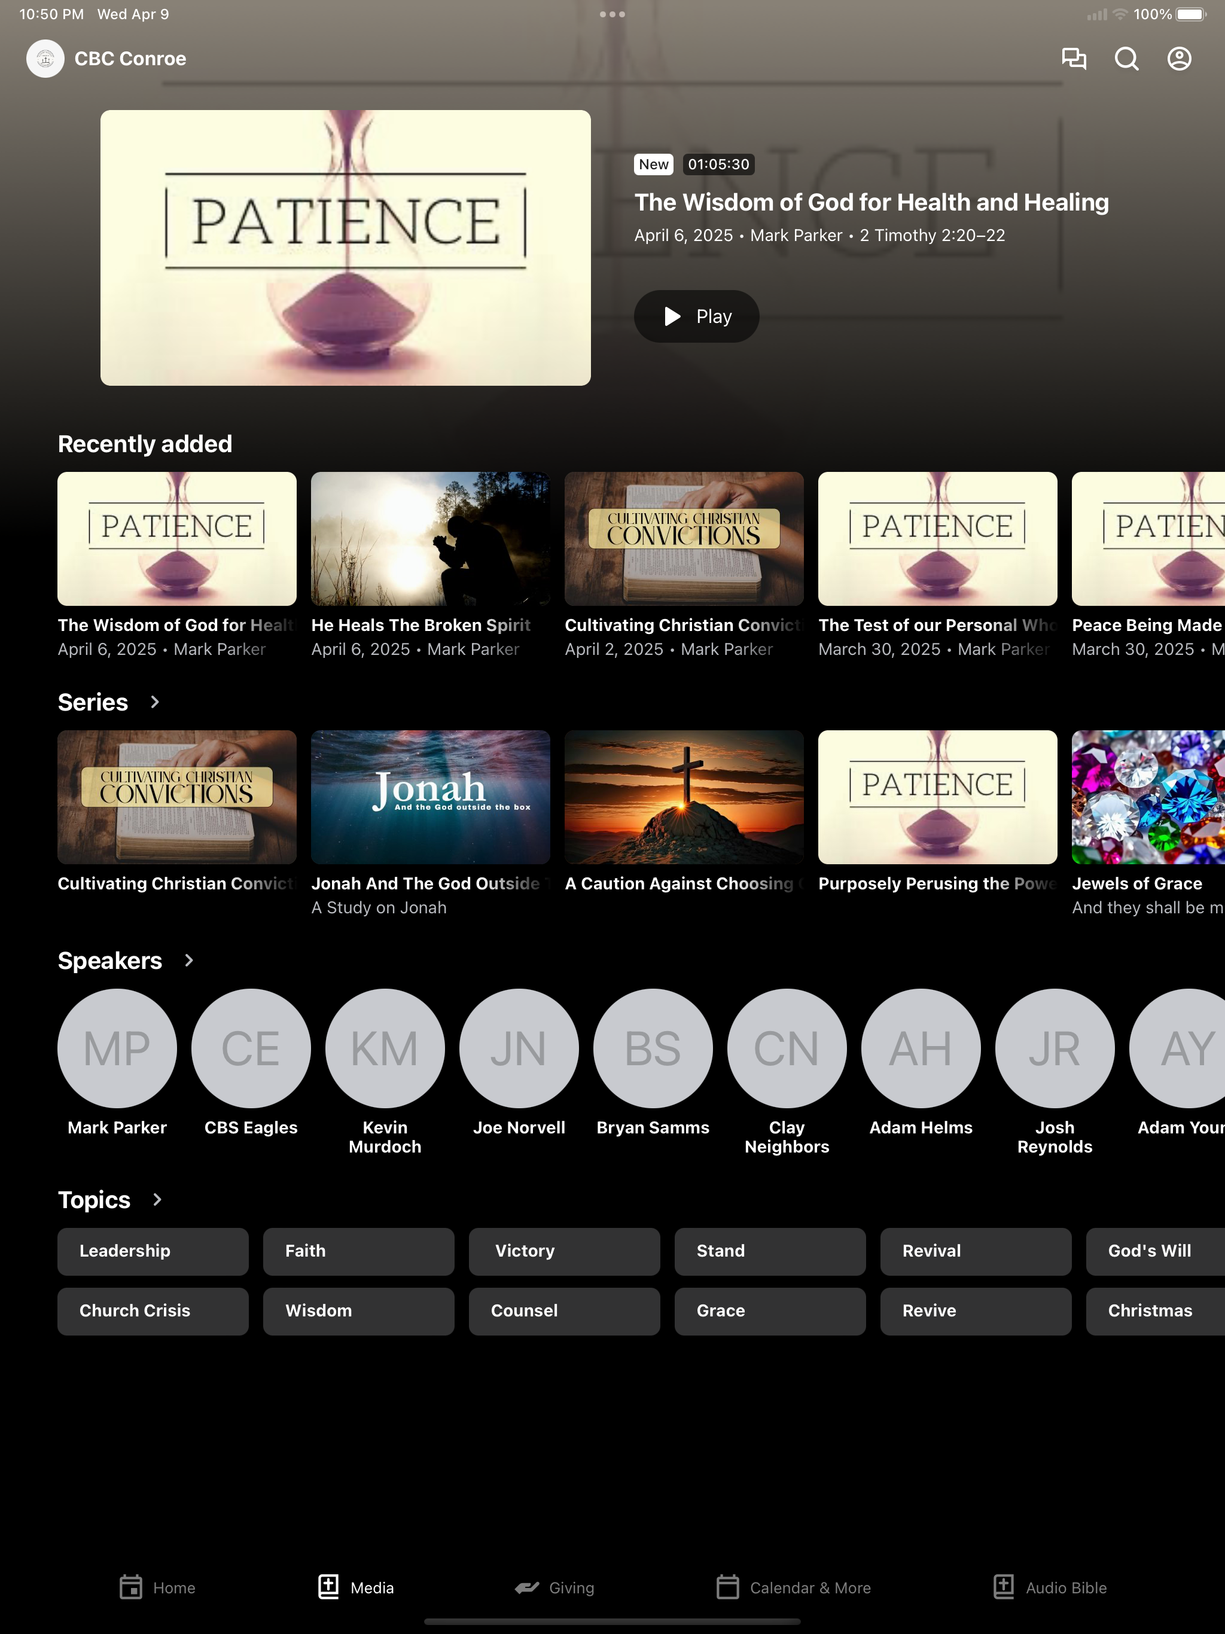Image resolution: width=1225 pixels, height=1634 pixels.
Task: Open the Jonah series thumbnail
Action: click(x=431, y=797)
